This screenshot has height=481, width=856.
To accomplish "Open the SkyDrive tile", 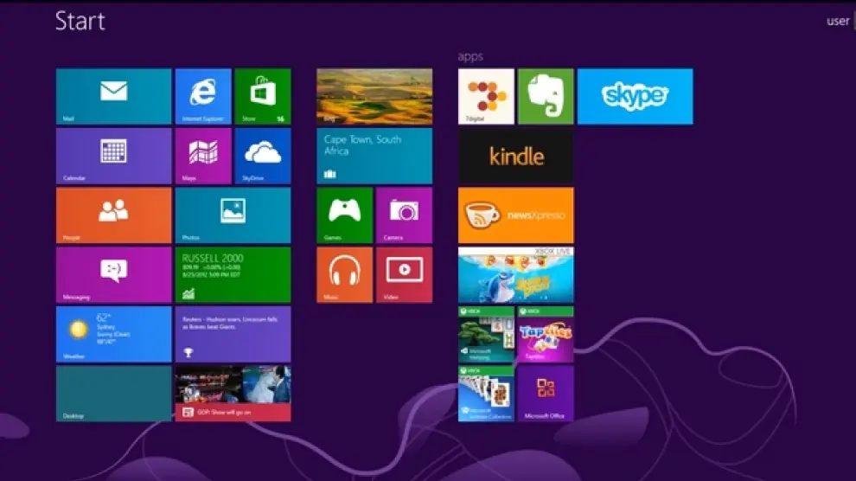I will (263, 156).
